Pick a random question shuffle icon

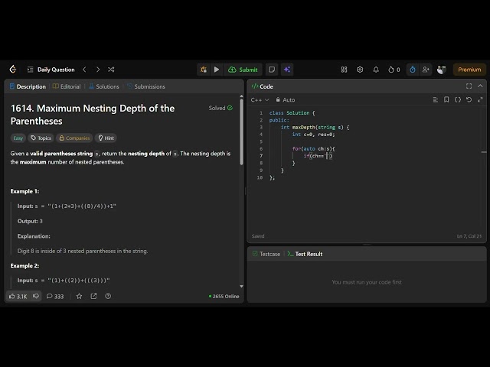point(111,70)
